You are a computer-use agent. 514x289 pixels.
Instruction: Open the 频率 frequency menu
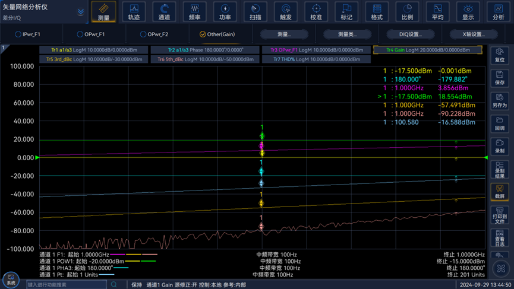(x=195, y=12)
